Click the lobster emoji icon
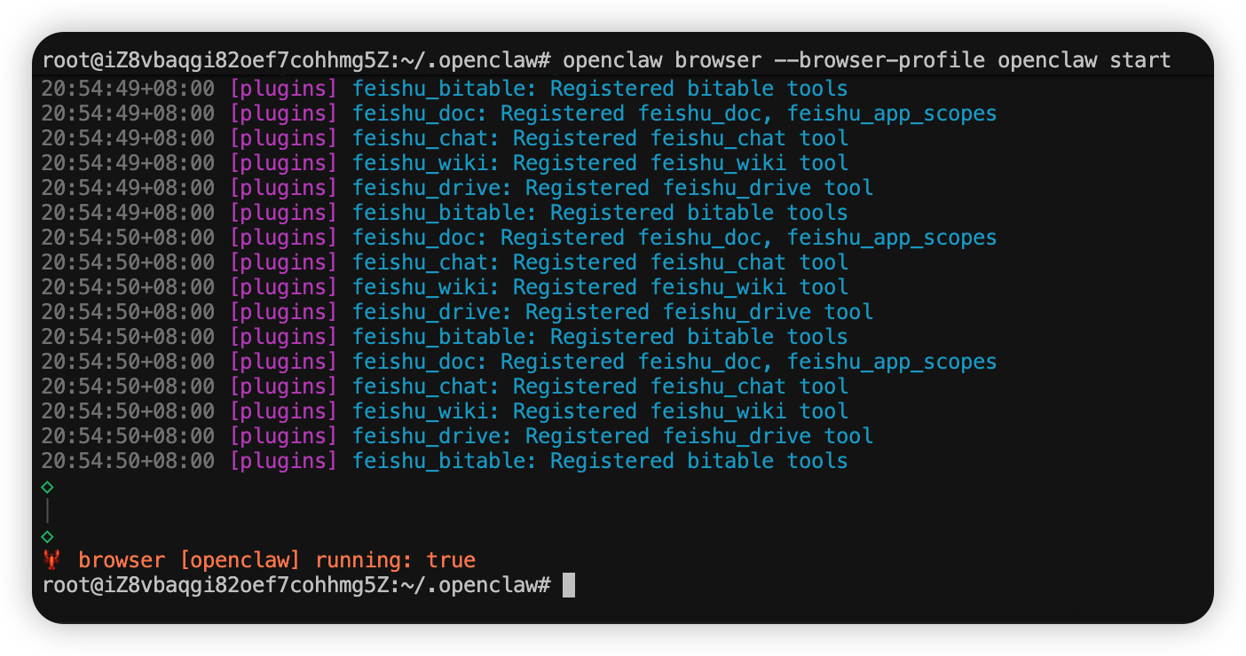Viewport: 1246px width, 656px height. pos(51,560)
